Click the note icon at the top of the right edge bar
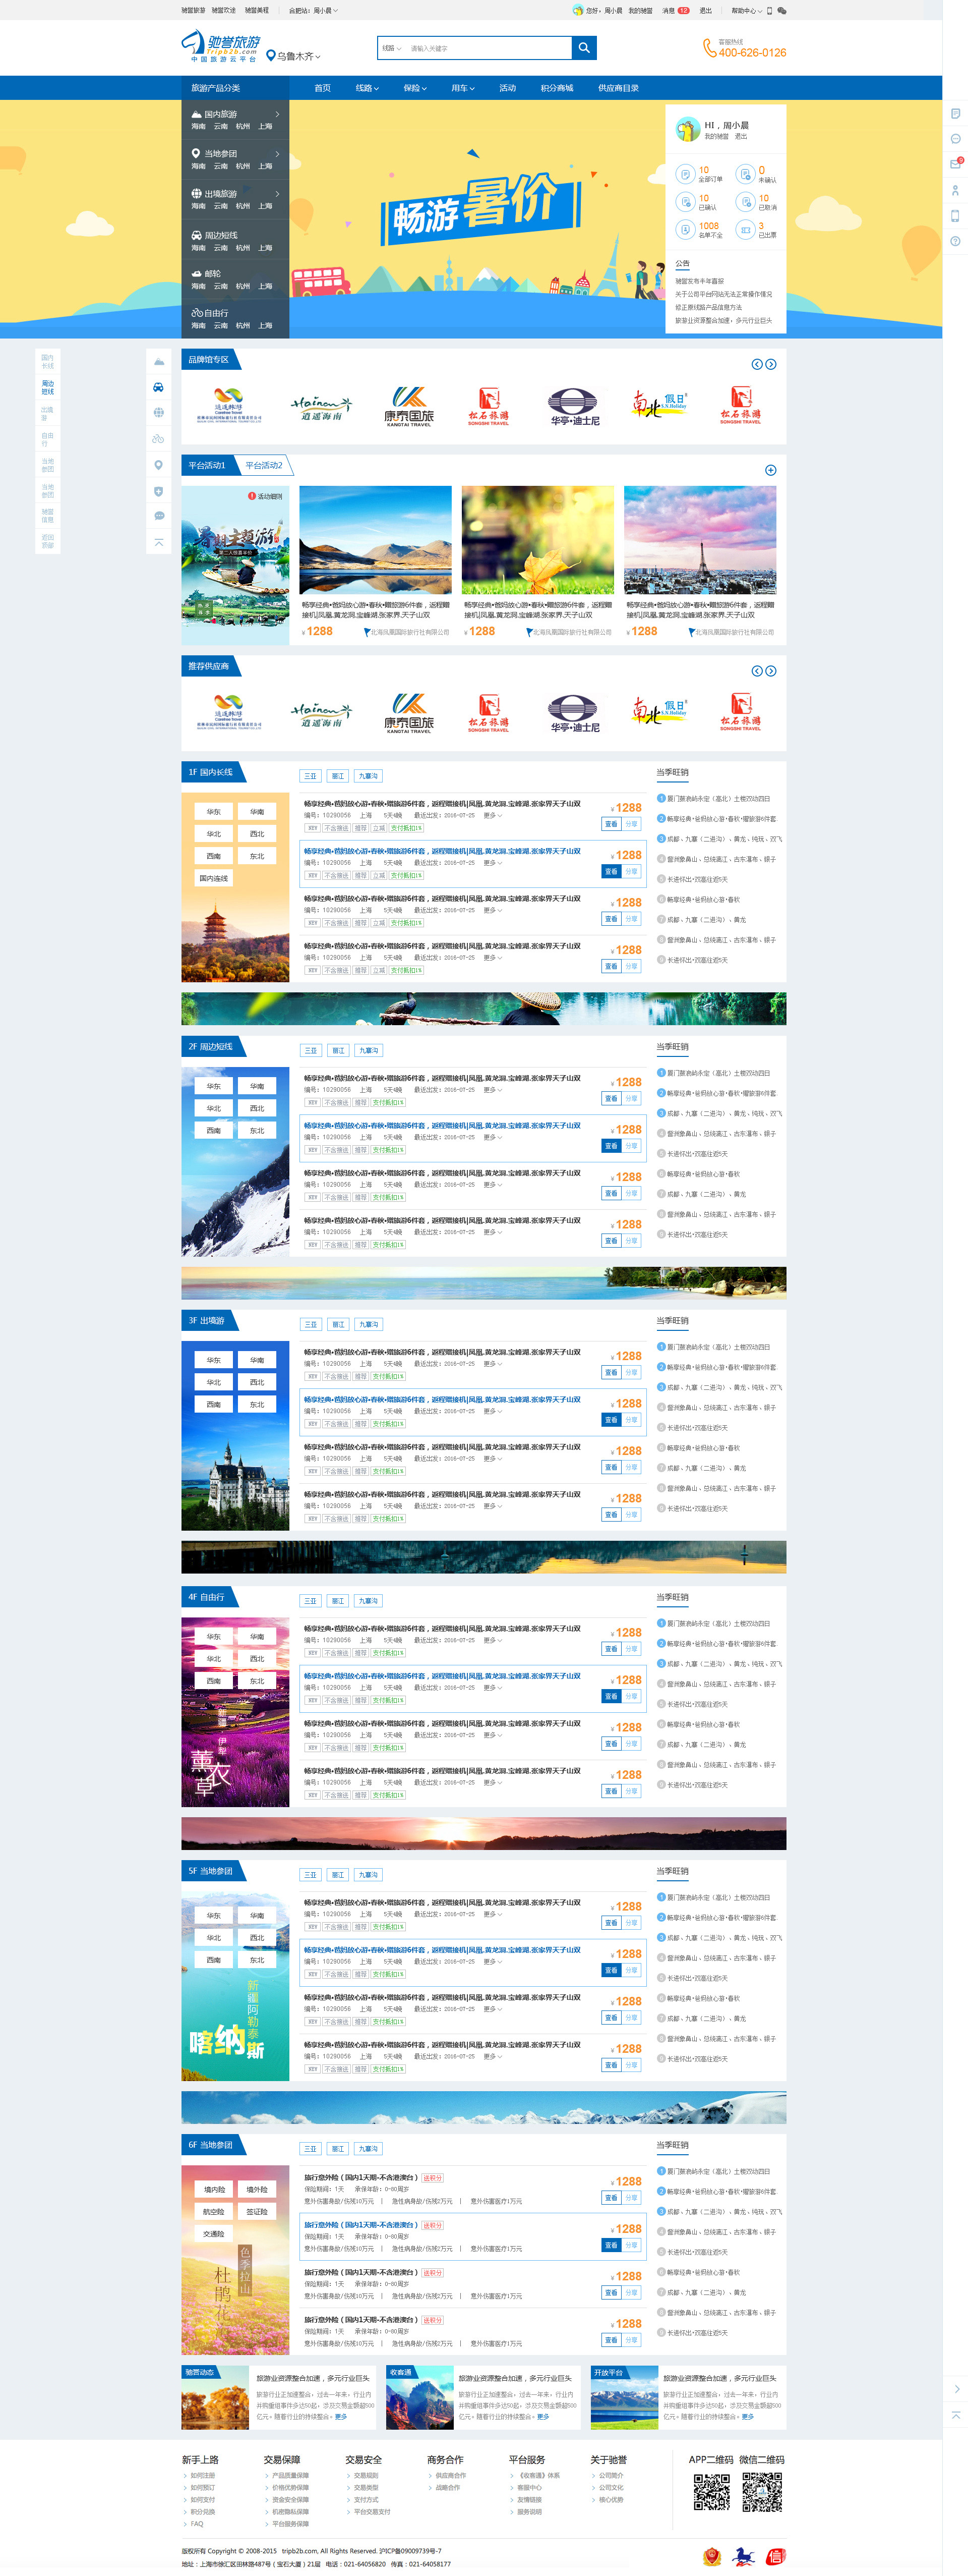968x2576 pixels. (x=955, y=113)
